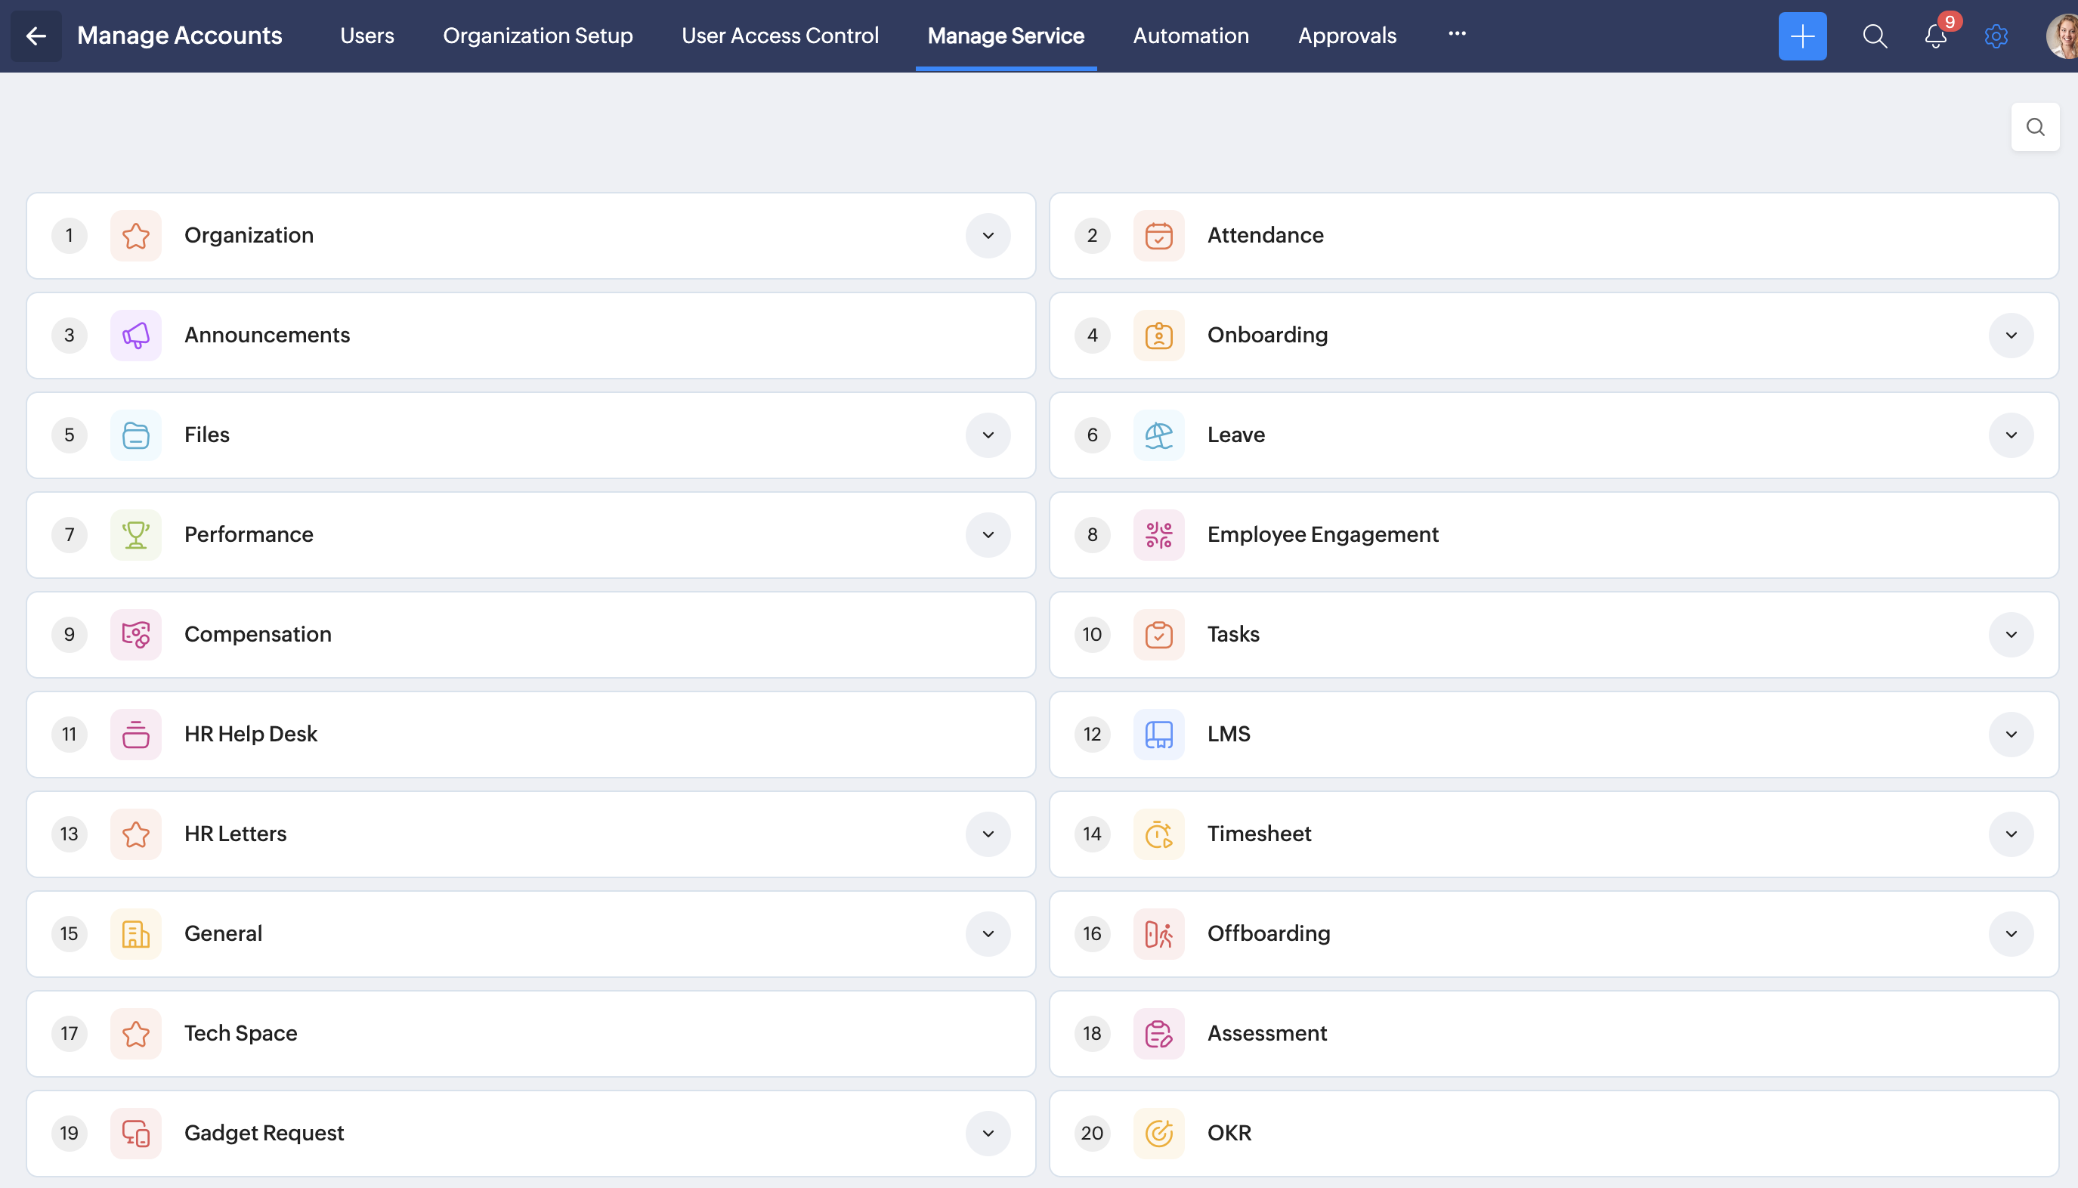This screenshot has width=2078, height=1188.
Task: Click the services search box button
Action: click(x=2035, y=127)
